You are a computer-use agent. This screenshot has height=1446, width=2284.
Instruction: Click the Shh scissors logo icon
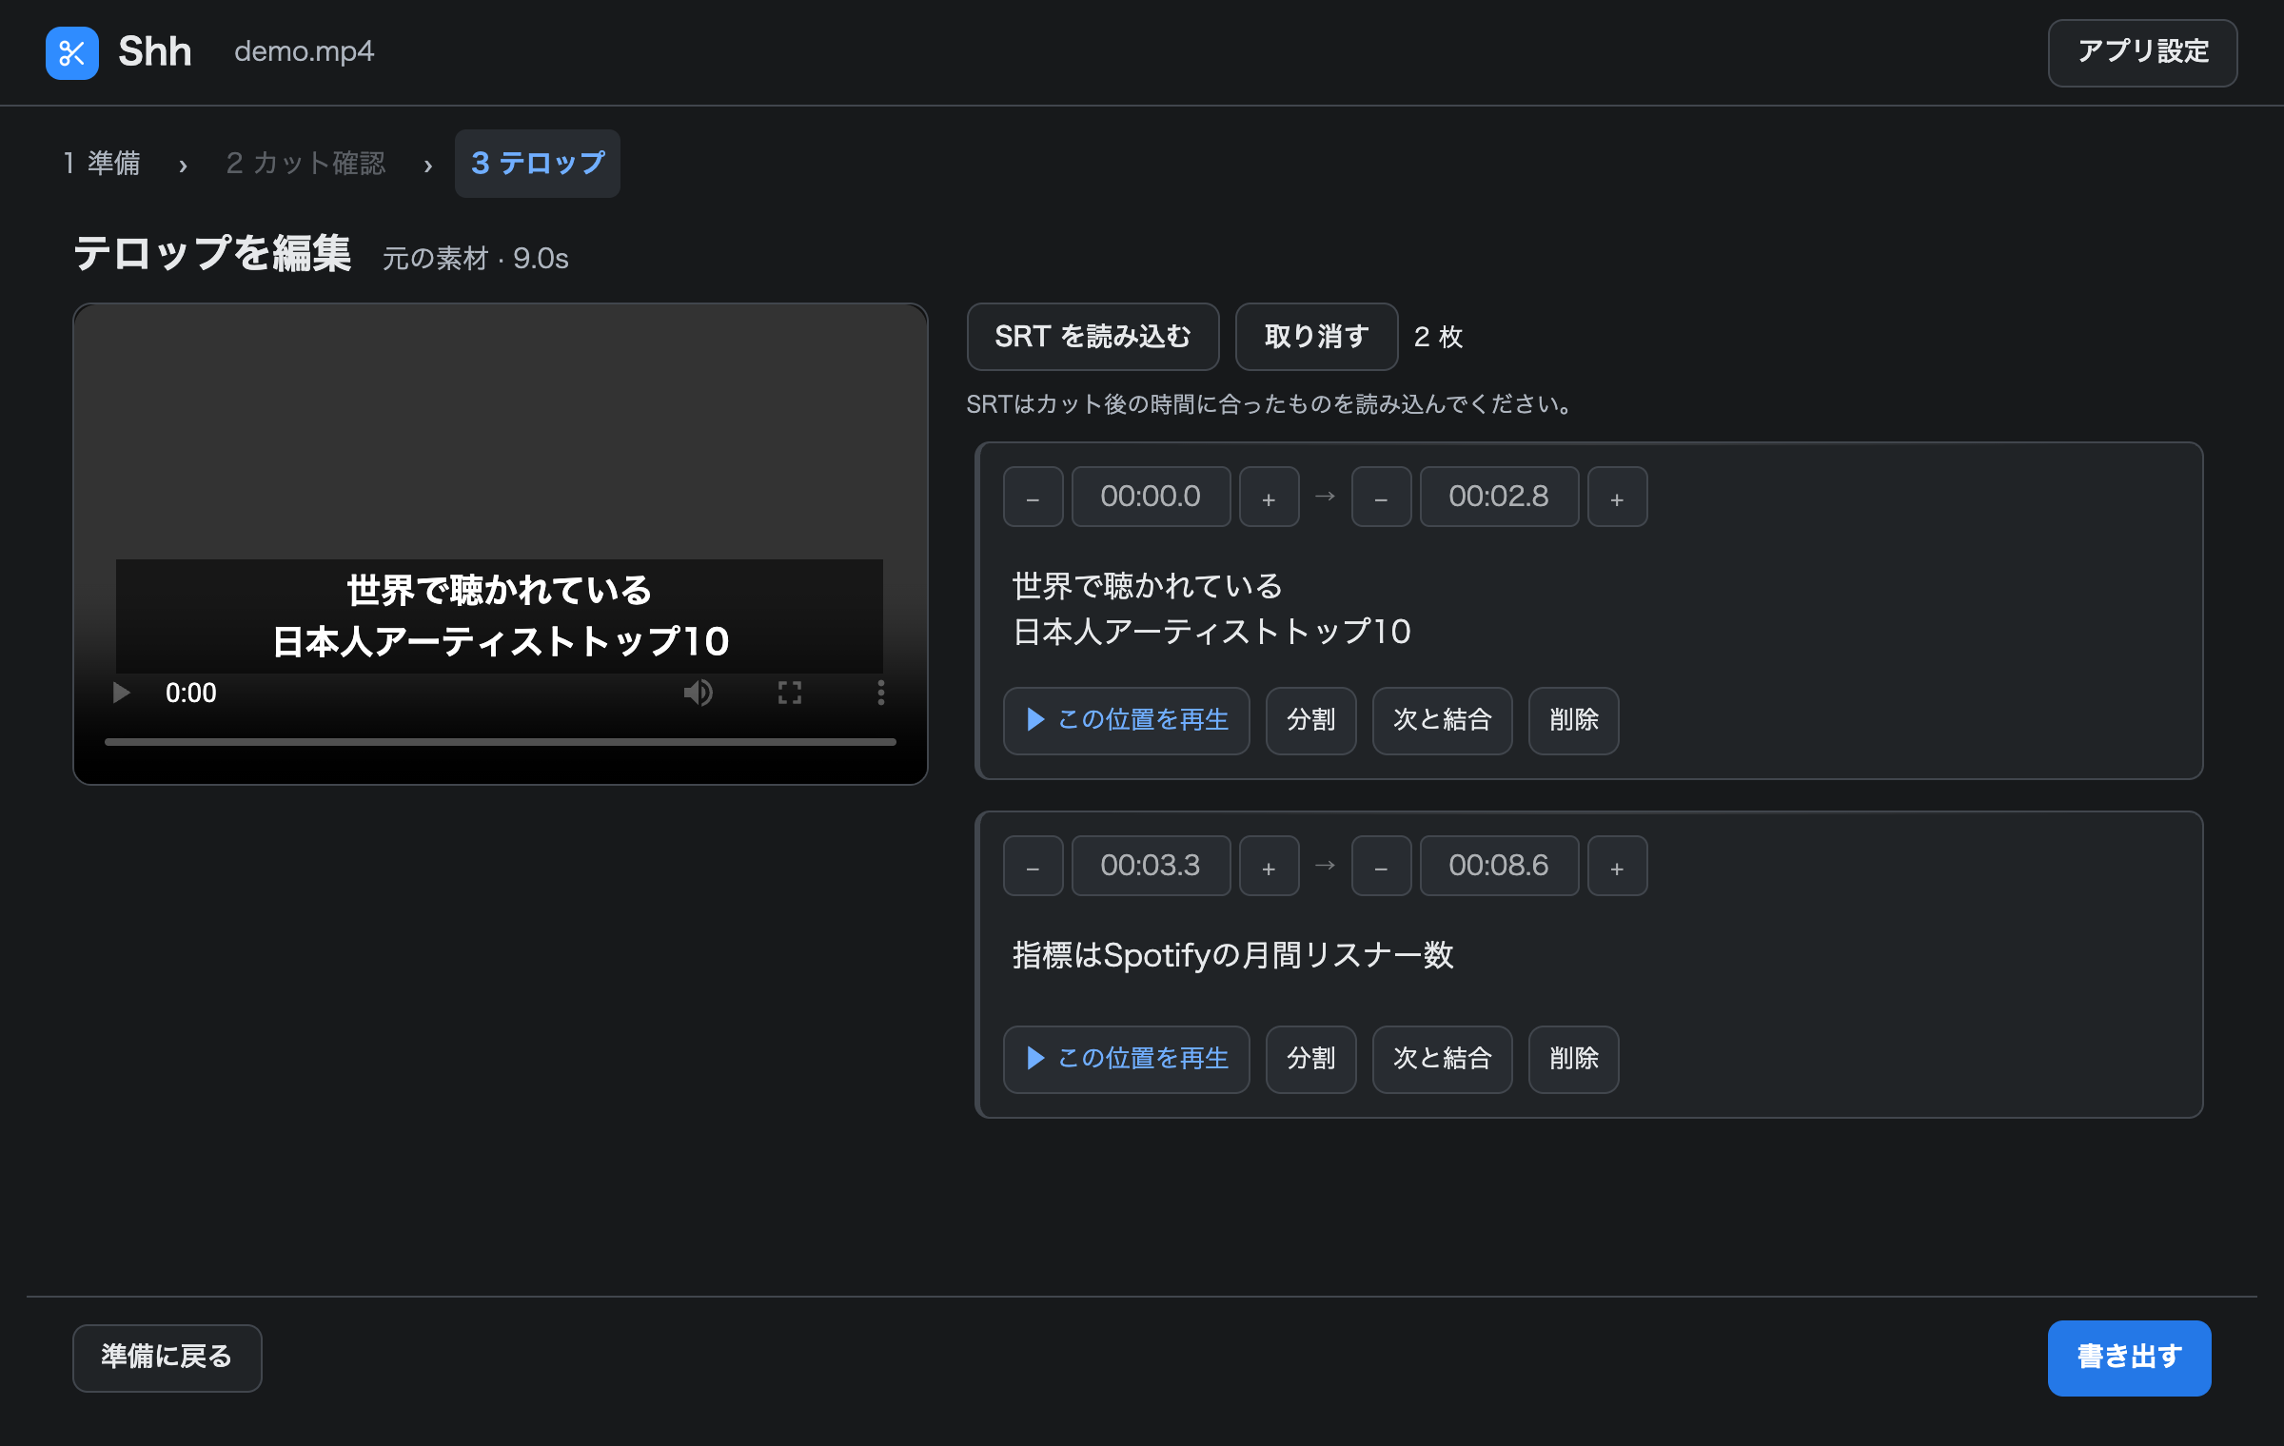click(72, 52)
